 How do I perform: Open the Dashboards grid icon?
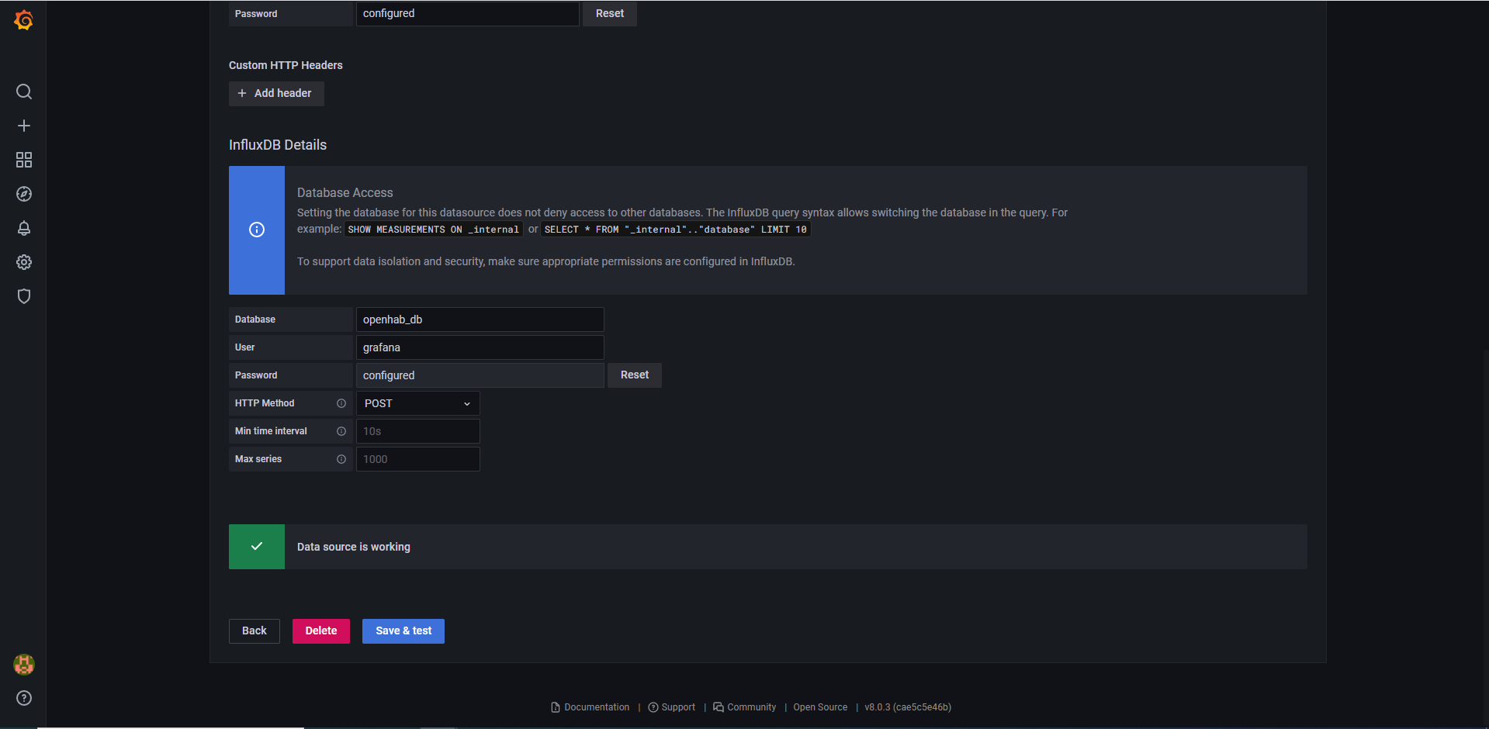pos(24,160)
